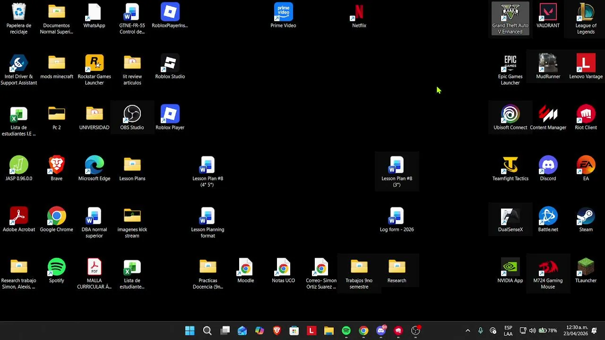This screenshot has width=605, height=340.
Task: Open M724 Gaming Mouse desktop shortcut
Action: (548, 274)
